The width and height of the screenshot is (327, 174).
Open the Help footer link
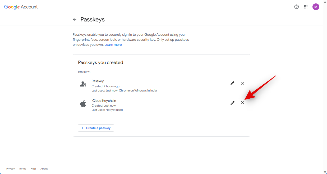point(33,169)
